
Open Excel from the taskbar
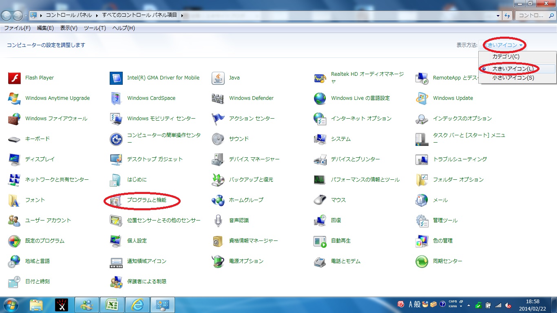[x=111, y=305]
